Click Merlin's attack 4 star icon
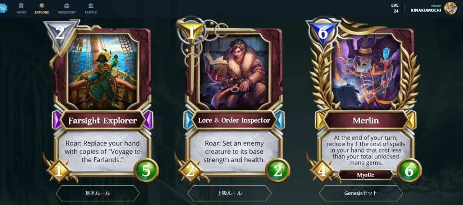463x205 pixels. (x=322, y=171)
